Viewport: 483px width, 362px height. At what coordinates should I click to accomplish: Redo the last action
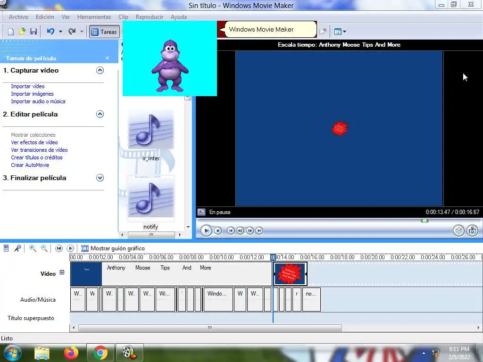coord(72,32)
